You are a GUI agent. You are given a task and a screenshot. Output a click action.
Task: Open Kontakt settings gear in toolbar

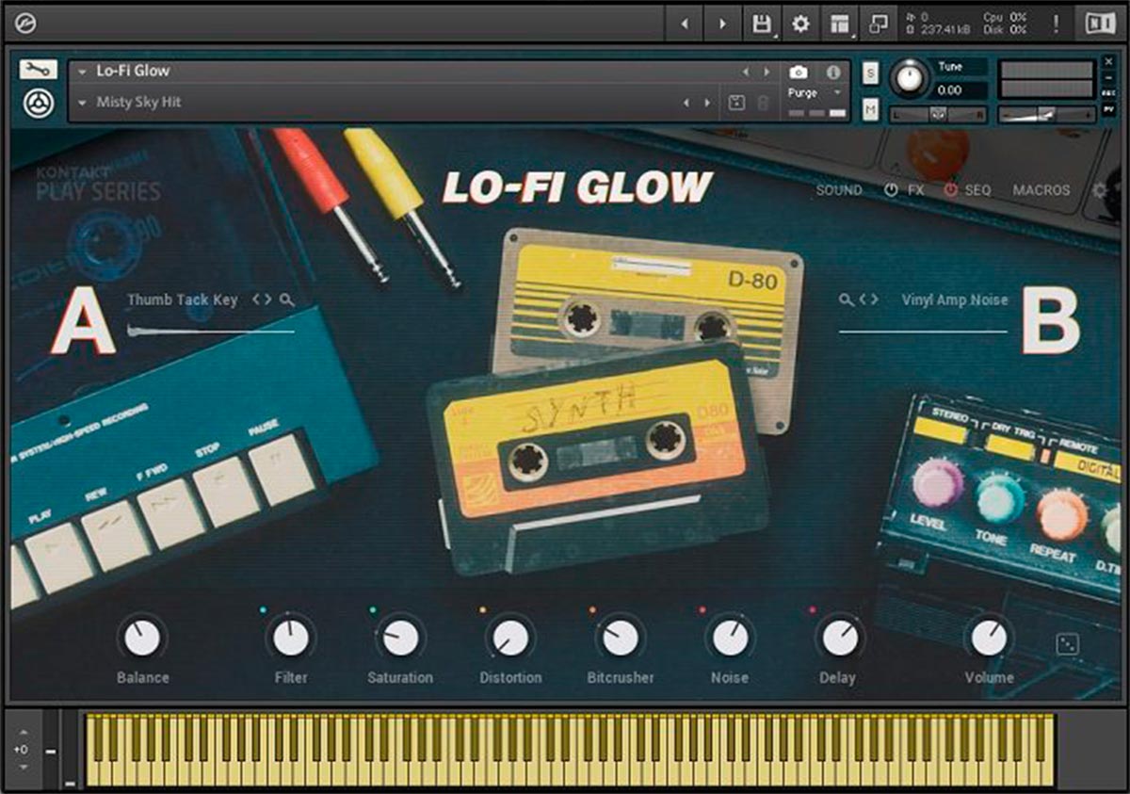point(800,24)
